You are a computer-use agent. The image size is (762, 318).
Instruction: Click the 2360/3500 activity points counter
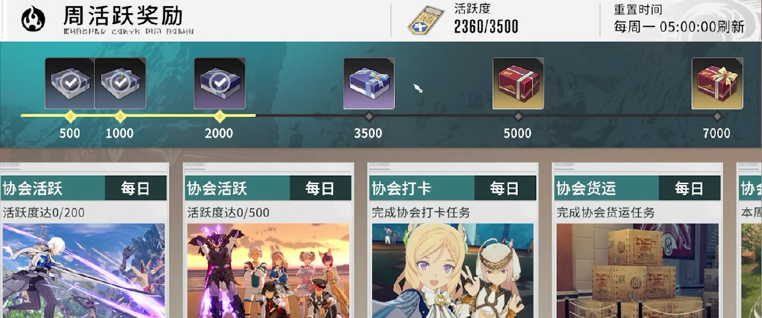[x=486, y=26]
